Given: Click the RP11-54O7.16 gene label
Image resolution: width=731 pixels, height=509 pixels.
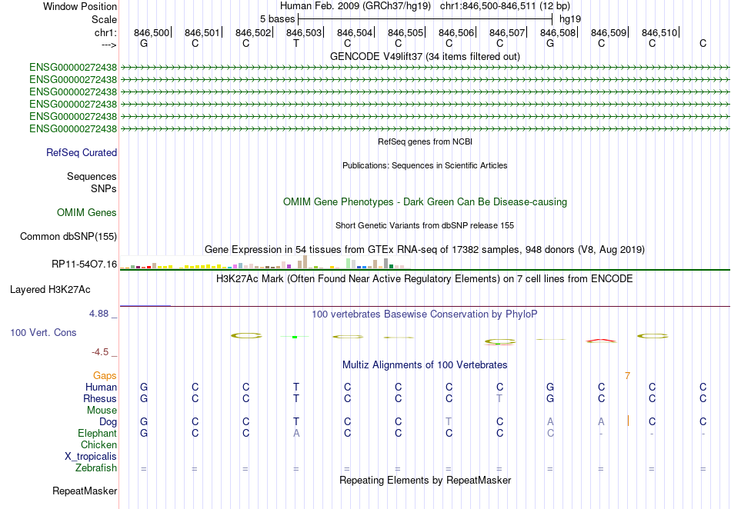Looking at the screenshot, I should pos(85,264).
